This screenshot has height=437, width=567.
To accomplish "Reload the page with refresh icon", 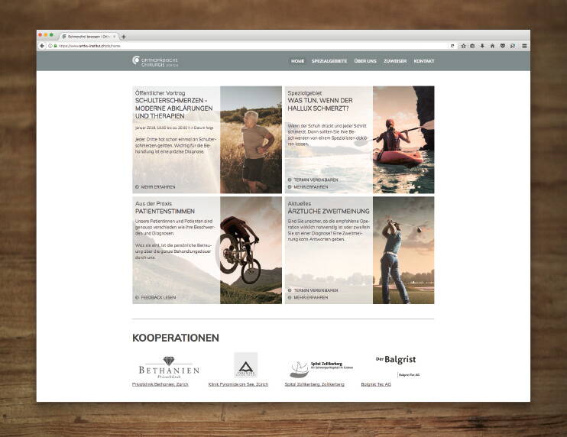I will 452,46.
